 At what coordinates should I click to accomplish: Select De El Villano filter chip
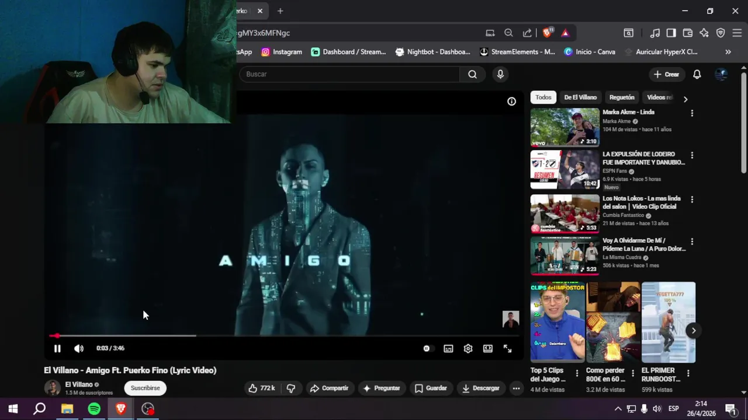tap(580, 97)
